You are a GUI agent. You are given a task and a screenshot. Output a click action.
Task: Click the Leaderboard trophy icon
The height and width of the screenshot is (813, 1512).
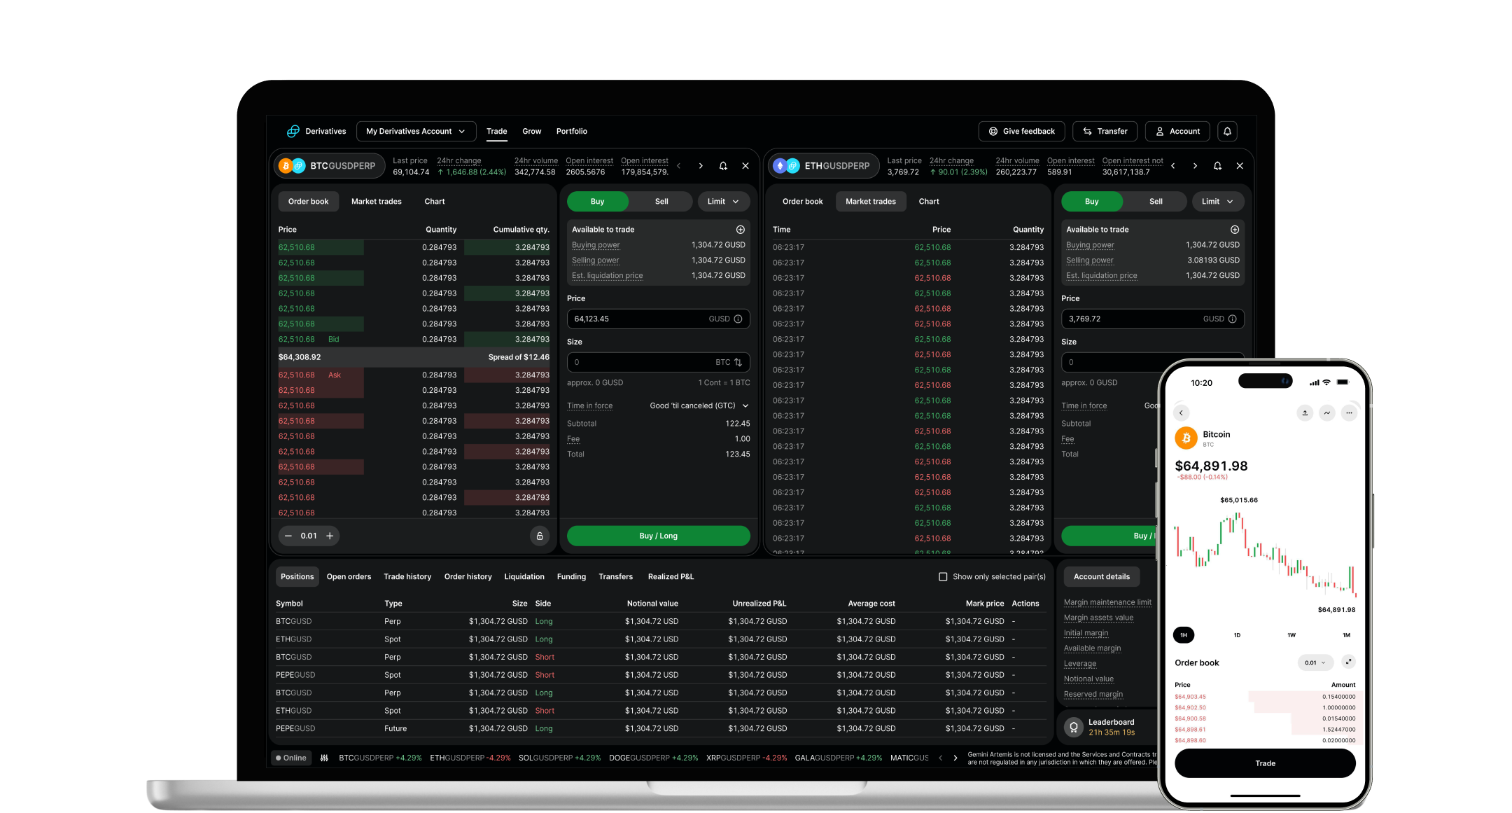[1074, 727]
